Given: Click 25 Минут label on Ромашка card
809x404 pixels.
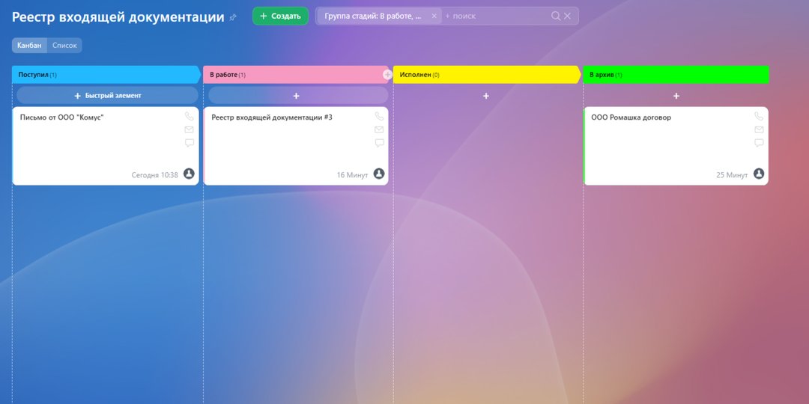Looking at the screenshot, I should click(732, 175).
